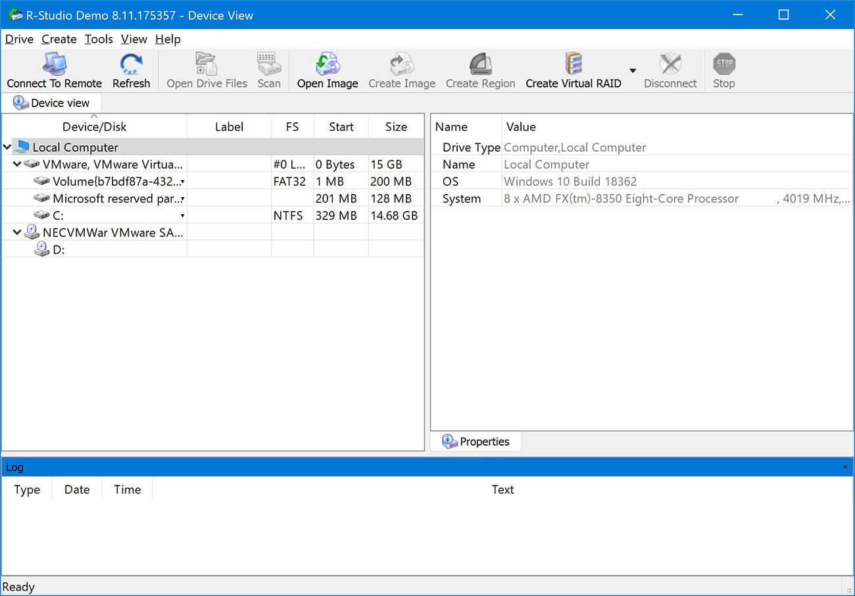The width and height of the screenshot is (855, 596).
Task: Click the Ready status bar text
Action: click(18, 587)
